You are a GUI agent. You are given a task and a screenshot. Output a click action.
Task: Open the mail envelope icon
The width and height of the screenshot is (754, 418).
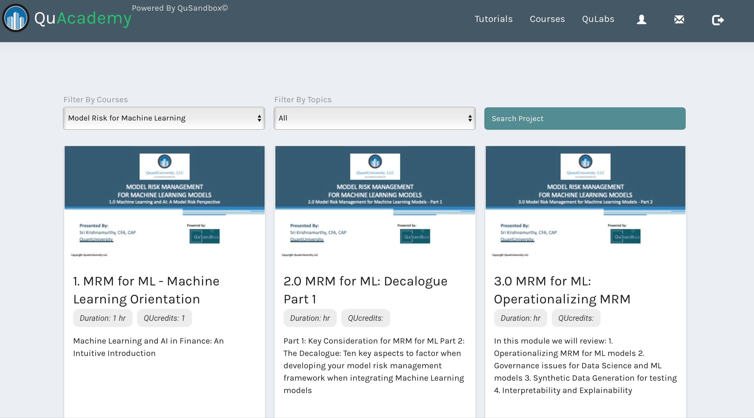(x=679, y=20)
